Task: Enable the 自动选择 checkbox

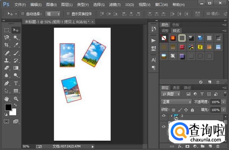Action: point(23,14)
